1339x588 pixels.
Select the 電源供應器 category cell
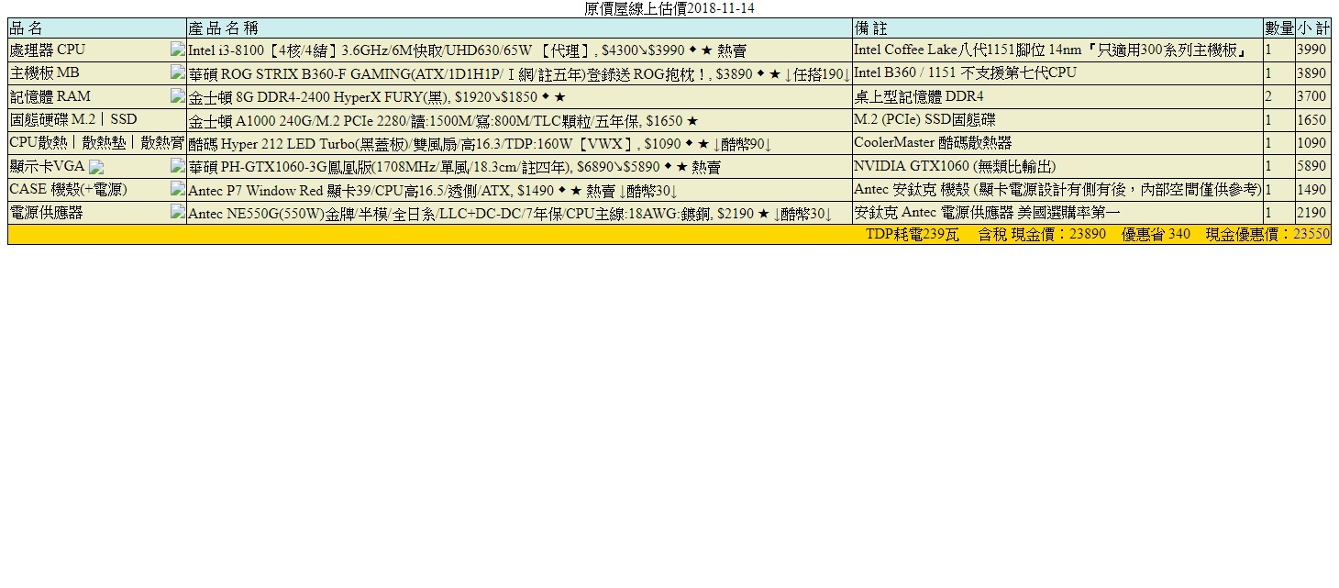[x=96, y=213]
